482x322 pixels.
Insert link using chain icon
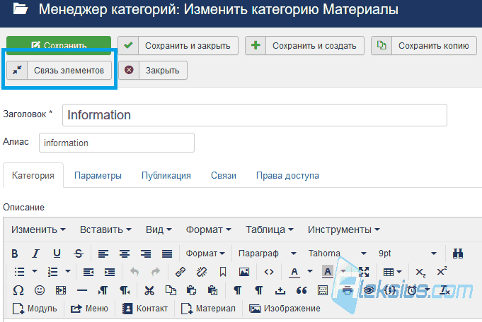[180, 272]
